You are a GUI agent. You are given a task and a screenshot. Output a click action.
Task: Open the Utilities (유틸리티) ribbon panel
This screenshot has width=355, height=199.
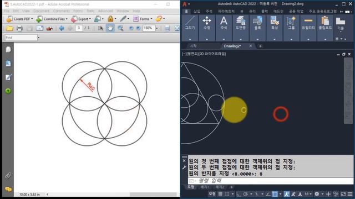308,28
